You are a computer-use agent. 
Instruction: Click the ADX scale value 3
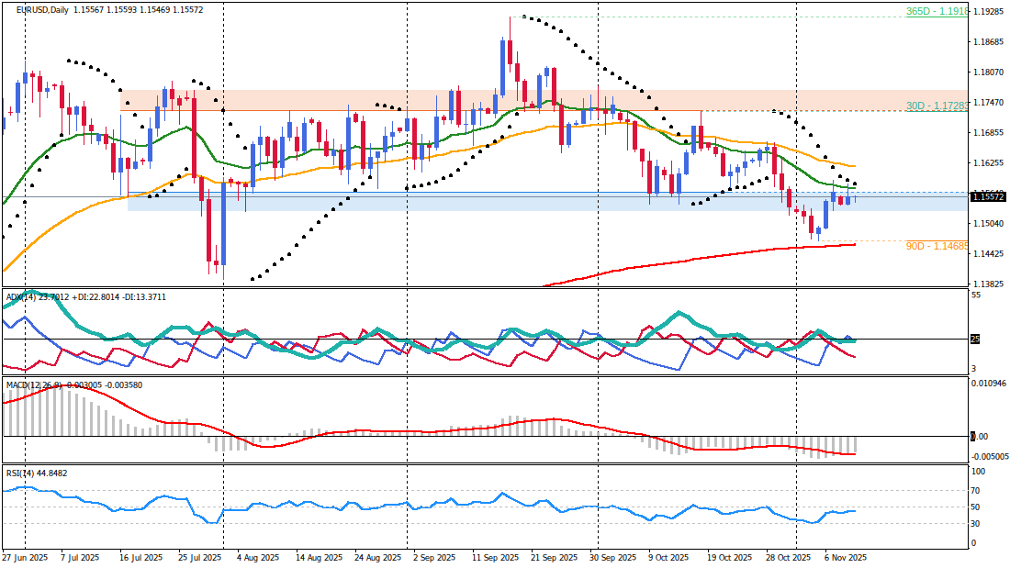click(974, 369)
